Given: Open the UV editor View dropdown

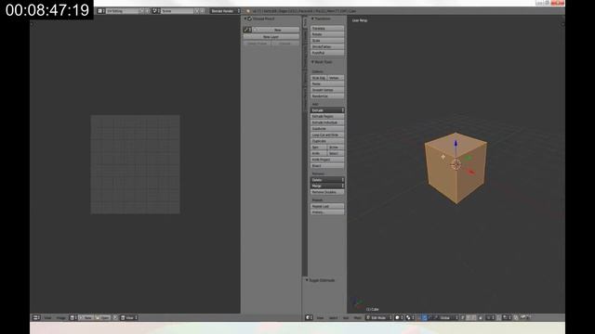Looking at the screenshot, I should coord(129,317).
